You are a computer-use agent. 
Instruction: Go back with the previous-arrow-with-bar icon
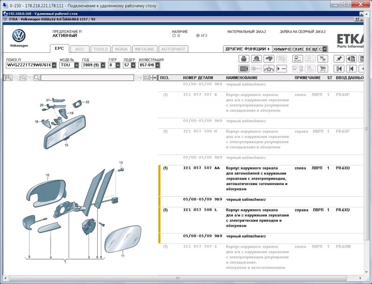[351, 69]
